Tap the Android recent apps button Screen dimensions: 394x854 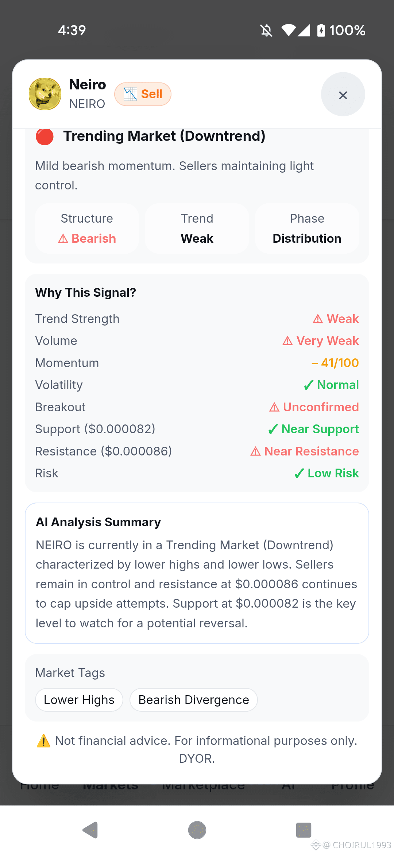pyautogui.click(x=304, y=830)
